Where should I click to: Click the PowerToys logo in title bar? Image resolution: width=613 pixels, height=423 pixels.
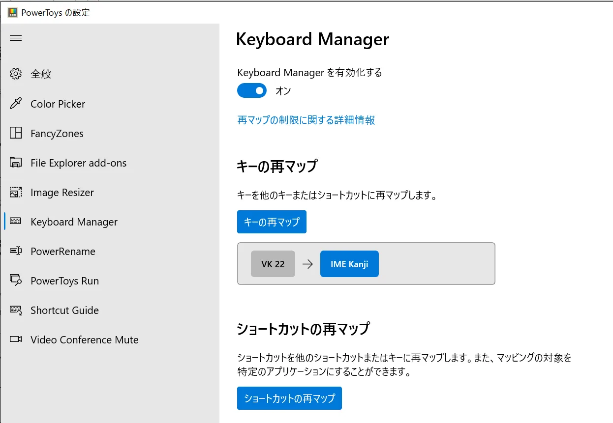click(x=13, y=13)
